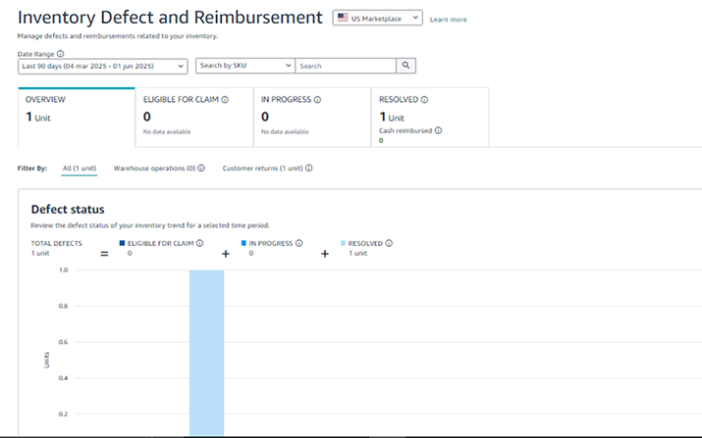Filter by All (1 unit)
Image resolution: width=702 pixels, height=438 pixels.
80,169
